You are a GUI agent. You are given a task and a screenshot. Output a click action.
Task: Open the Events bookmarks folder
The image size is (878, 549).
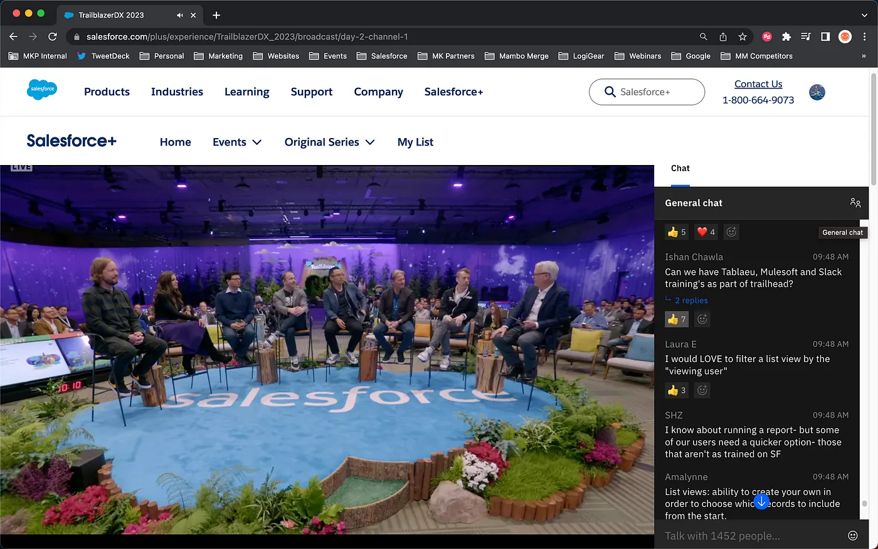328,56
